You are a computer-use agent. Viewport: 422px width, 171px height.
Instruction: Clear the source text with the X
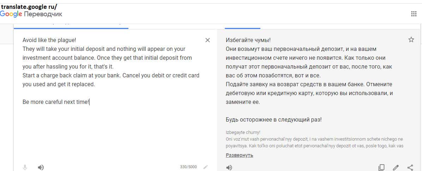tap(207, 40)
